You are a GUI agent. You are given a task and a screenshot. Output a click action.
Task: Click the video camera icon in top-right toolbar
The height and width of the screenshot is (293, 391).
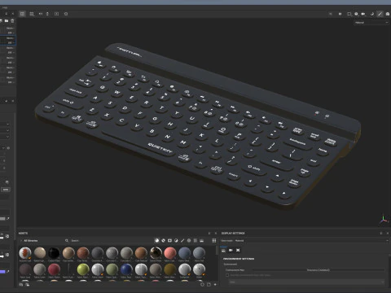363,14
